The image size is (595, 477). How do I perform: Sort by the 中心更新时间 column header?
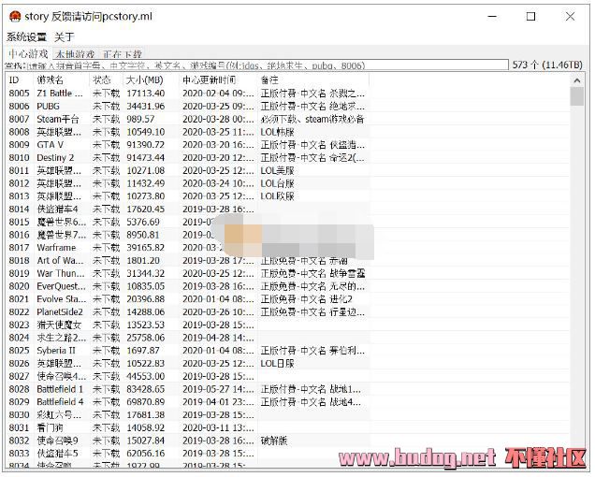tap(209, 80)
